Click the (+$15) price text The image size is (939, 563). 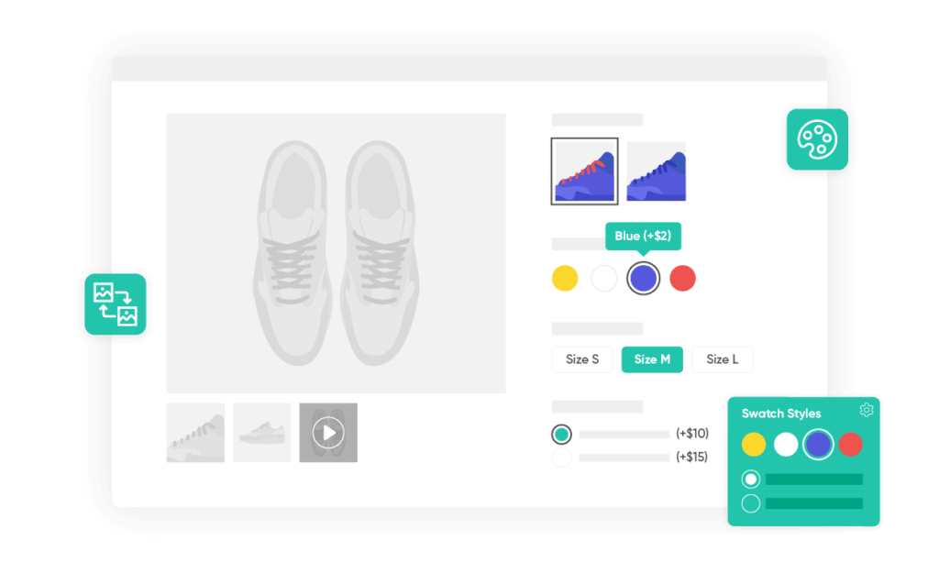click(692, 457)
